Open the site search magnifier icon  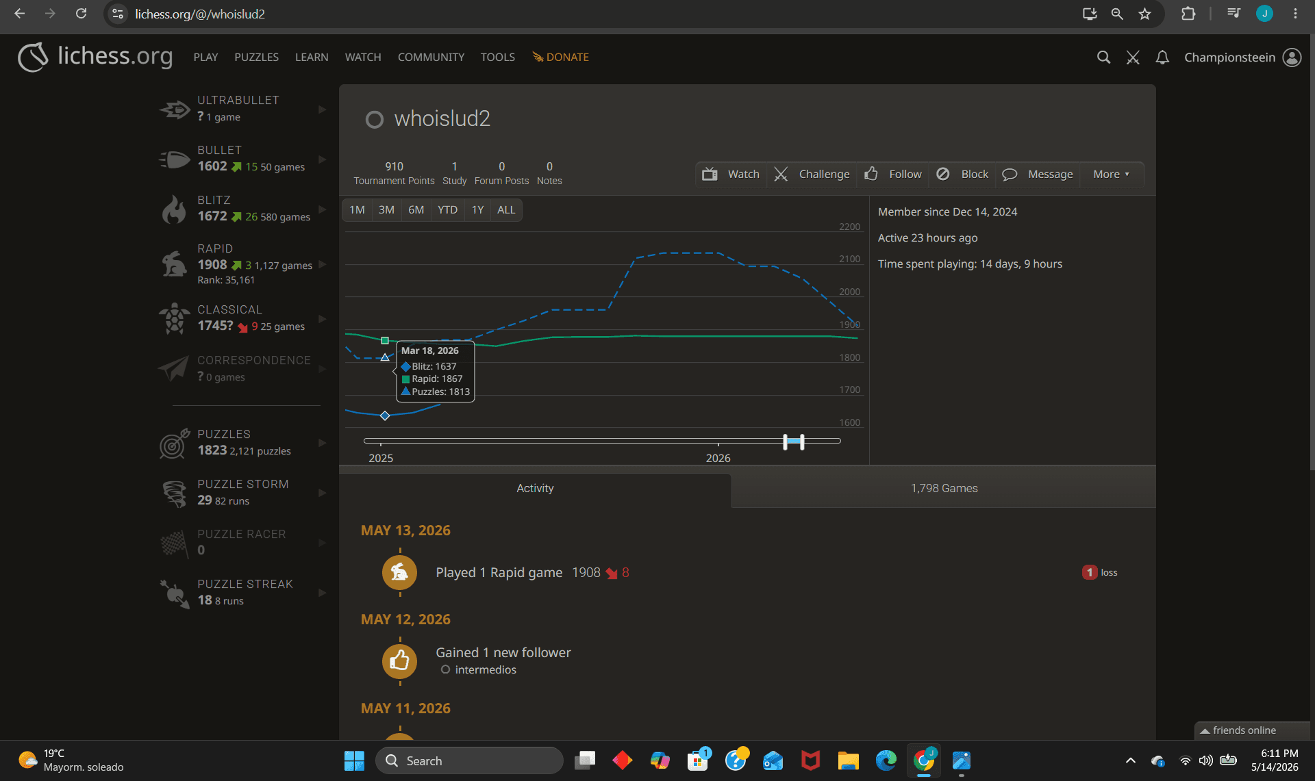pos(1103,57)
